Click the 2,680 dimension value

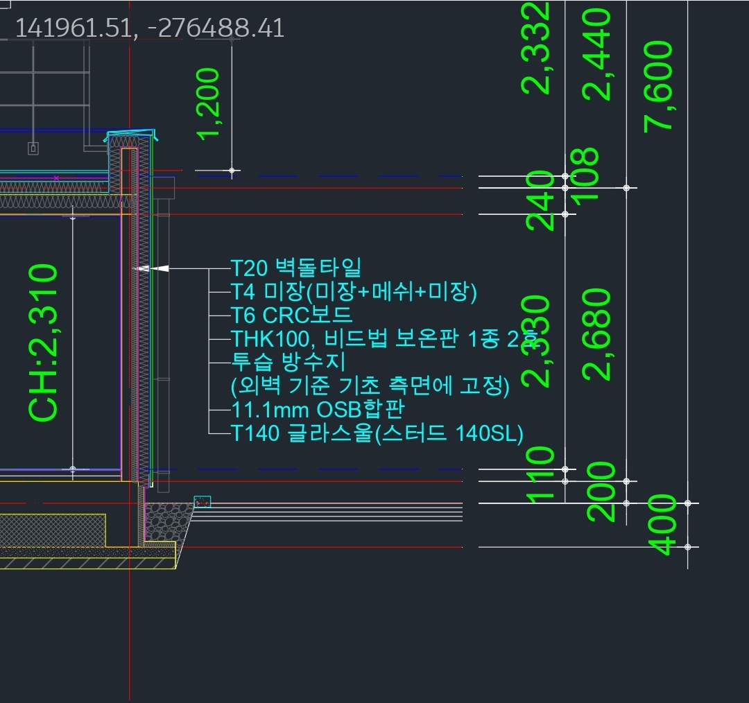[597, 335]
